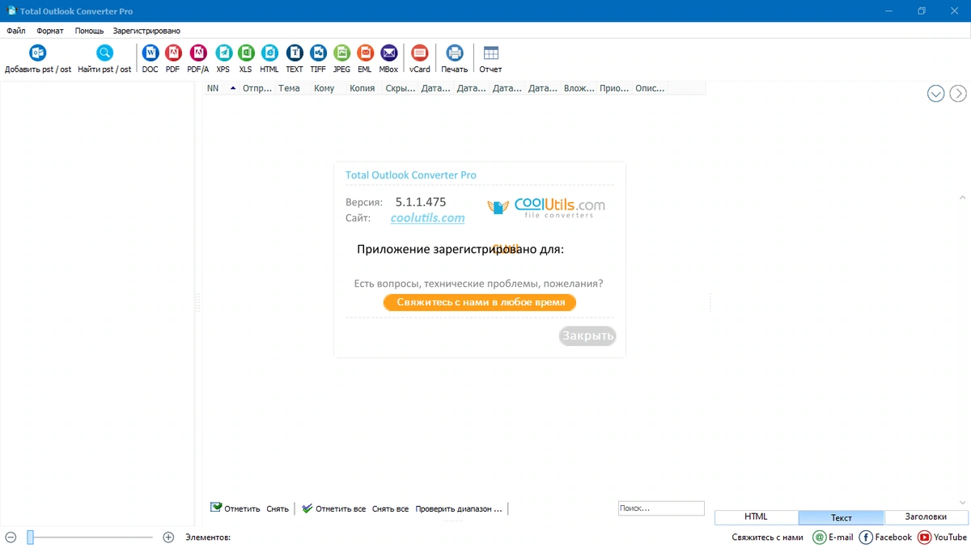The width and height of the screenshot is (971, 548).
Task: Open E-mail contact icon in status bar
Action: click(820, 537)
